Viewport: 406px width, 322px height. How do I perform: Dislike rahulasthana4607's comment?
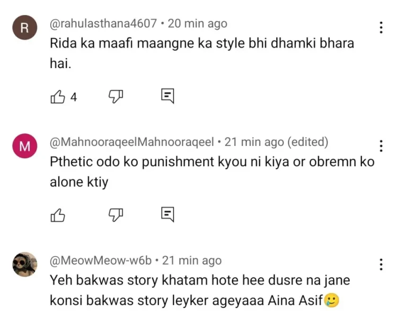pyautogui.click(x=116, y=97)
